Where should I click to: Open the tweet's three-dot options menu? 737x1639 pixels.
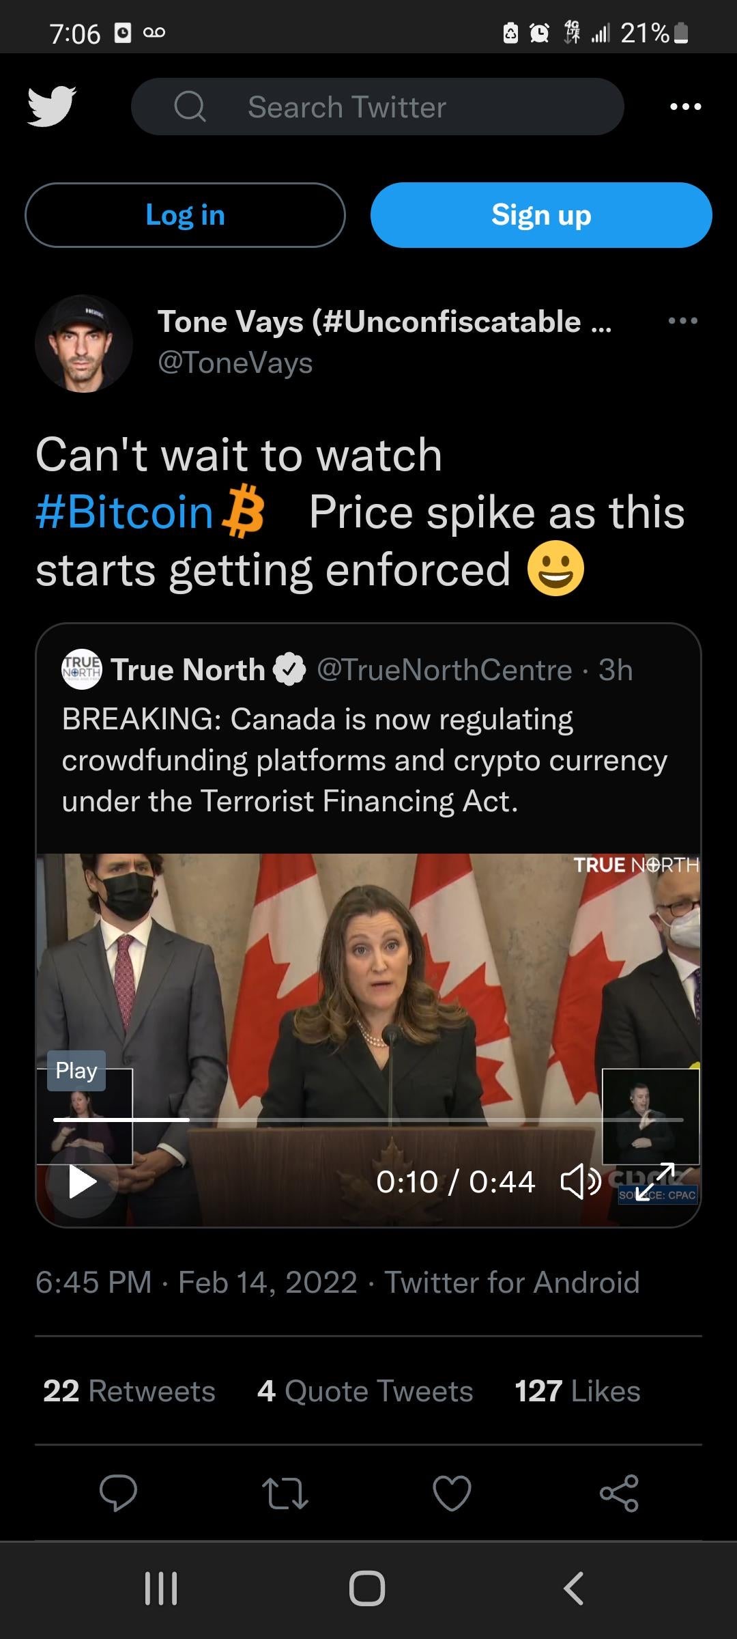(682, 321)
